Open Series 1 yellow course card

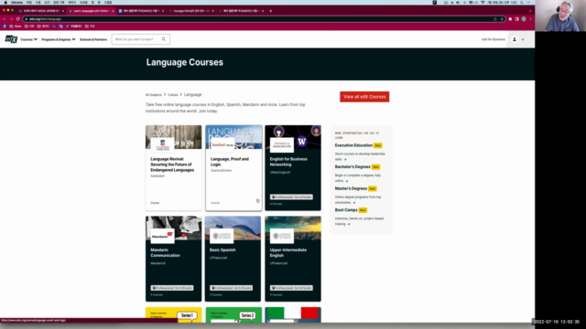point(173,314)
